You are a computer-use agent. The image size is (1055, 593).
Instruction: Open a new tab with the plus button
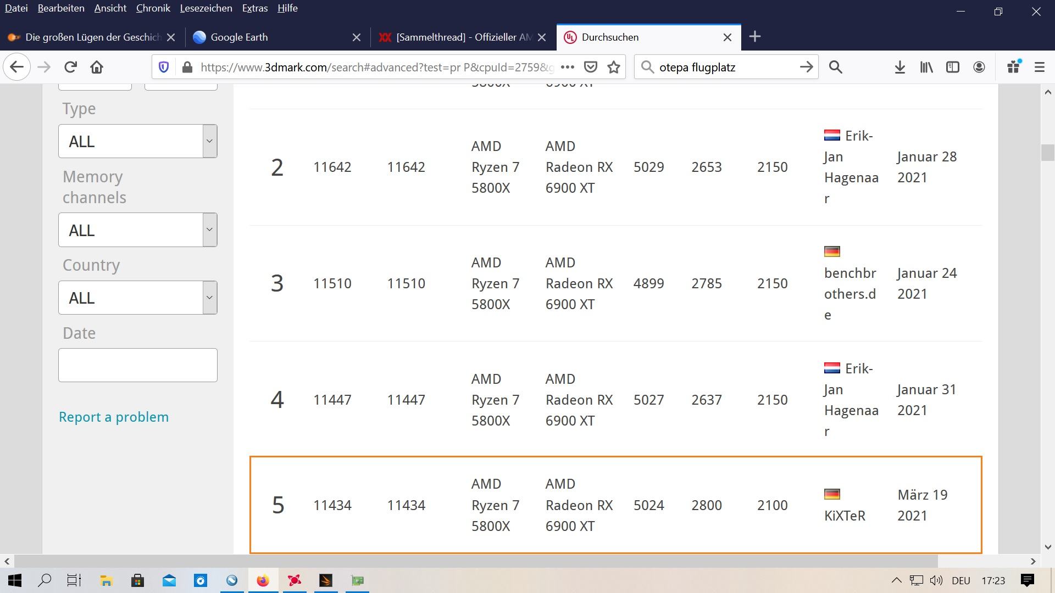tap(755, 37)
